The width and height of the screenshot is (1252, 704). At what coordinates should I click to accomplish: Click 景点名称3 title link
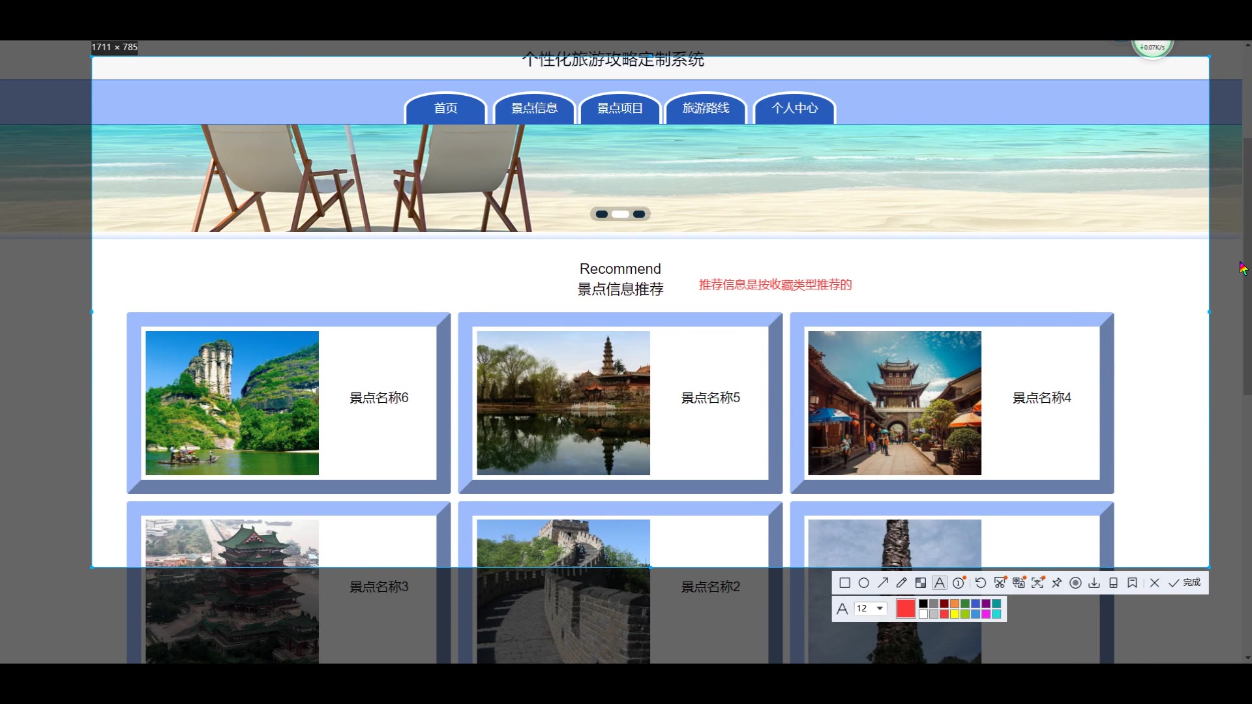point(379,587)
